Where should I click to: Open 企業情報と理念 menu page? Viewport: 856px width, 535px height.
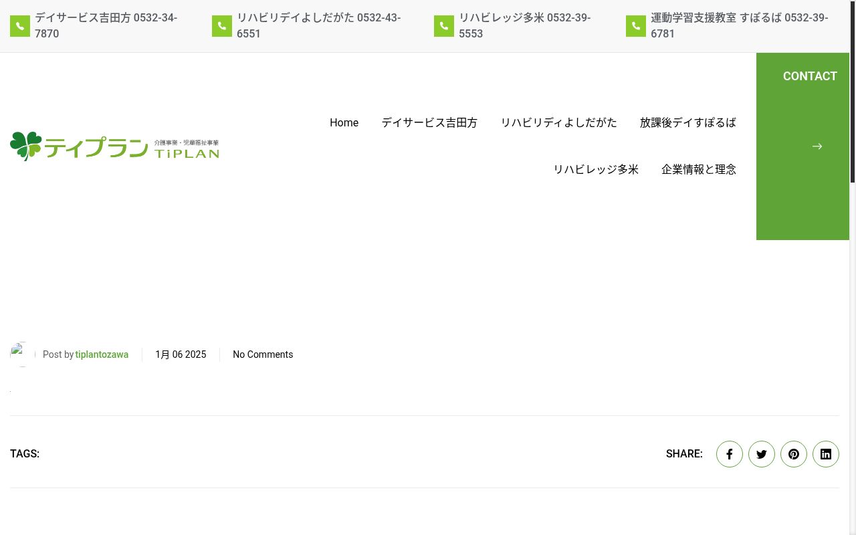[699, 170]
